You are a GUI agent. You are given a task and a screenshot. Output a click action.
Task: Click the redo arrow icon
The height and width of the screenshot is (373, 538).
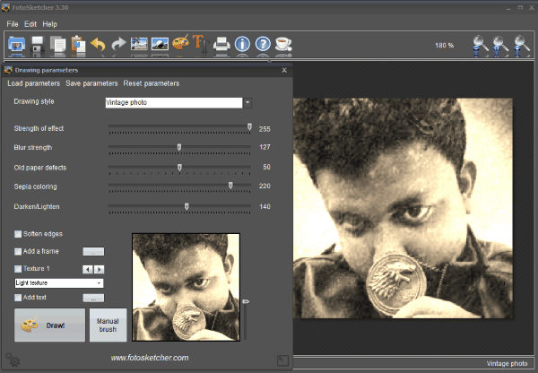(118, 44)
